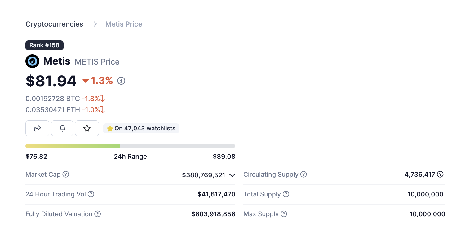Click Market Cap help question icon
452x228 pixels.
[66, 175]
